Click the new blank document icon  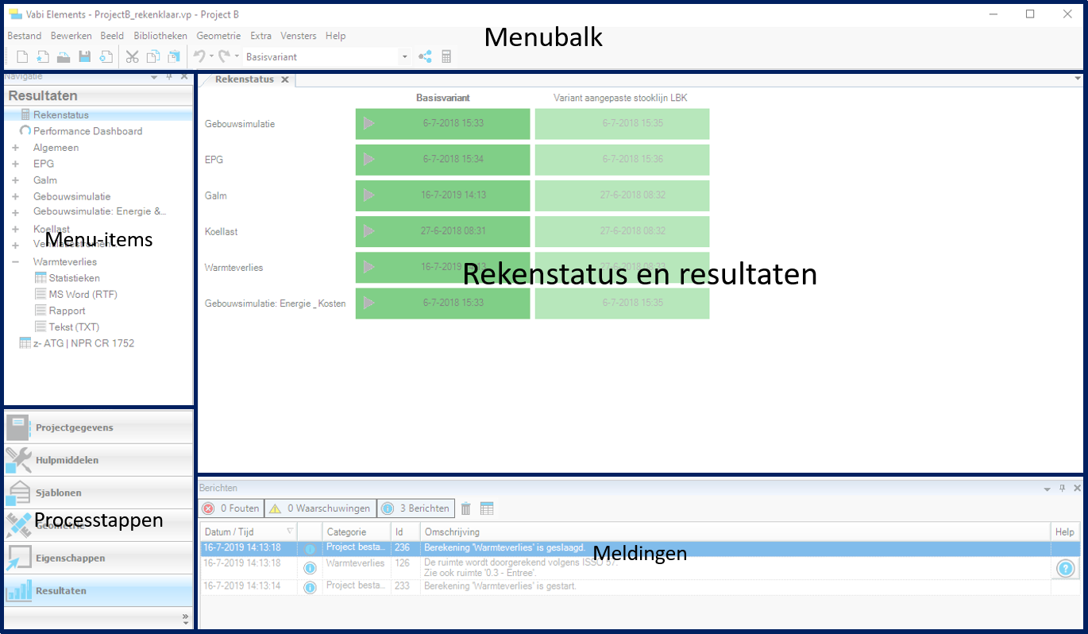click(x=22, y=56)
